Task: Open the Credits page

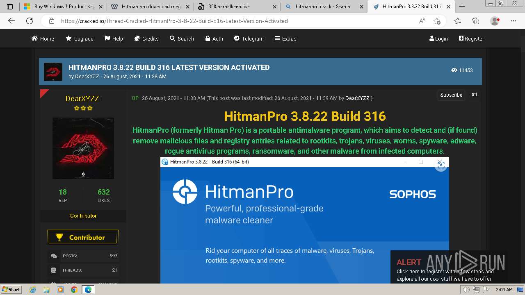Action: click(x=146, y=39)
